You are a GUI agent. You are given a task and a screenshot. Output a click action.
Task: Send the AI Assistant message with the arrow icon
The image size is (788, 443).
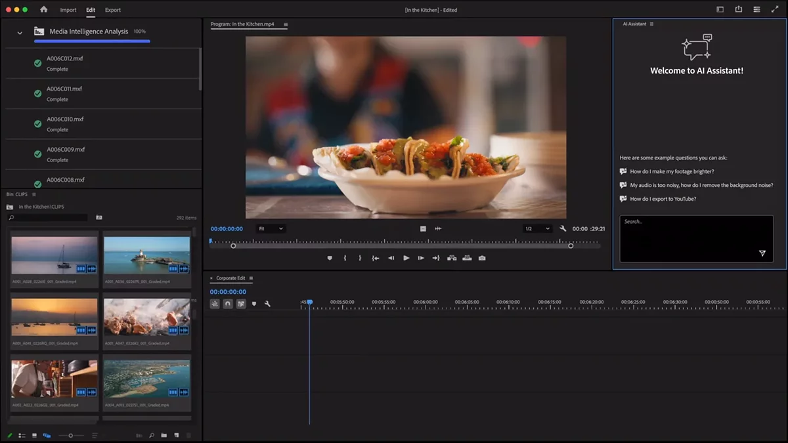pyautogui.click(x=762, y=253)
